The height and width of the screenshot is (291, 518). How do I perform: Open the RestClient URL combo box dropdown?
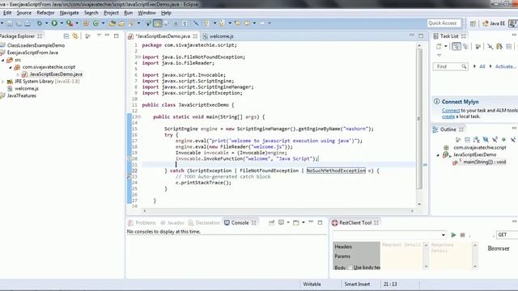point(444,235)
